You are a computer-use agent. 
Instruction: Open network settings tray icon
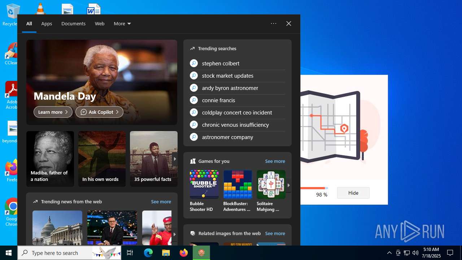tap(407, 253)
